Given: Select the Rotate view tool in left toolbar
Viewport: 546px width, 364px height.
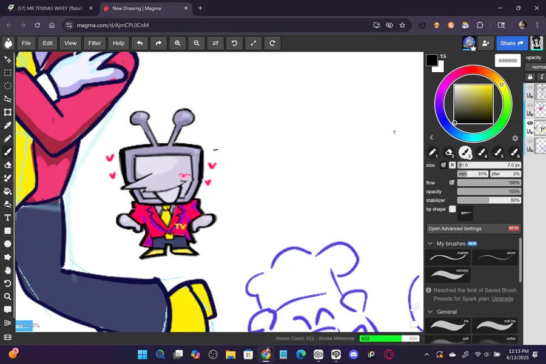Looking at the screenshot, I should pos(8,283).
